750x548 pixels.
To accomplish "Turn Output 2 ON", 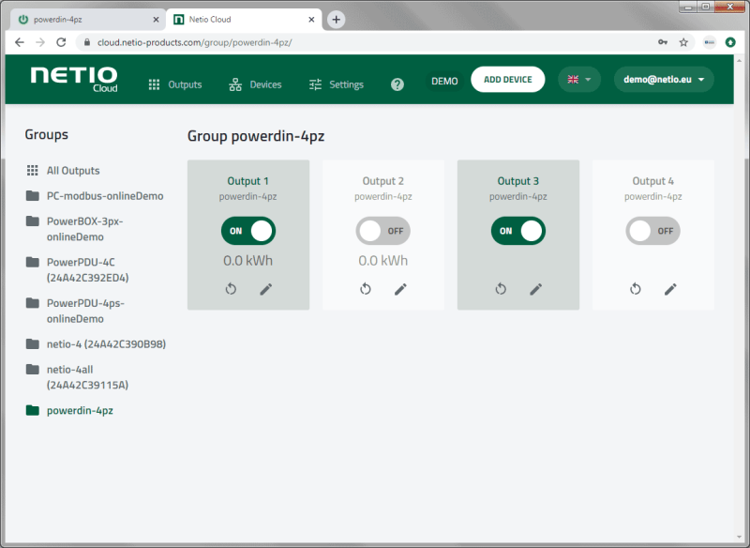I will click(382, 231).
